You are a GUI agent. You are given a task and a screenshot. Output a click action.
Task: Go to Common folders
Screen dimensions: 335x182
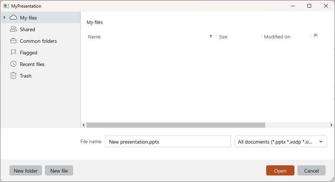click(x=41, y=41)
